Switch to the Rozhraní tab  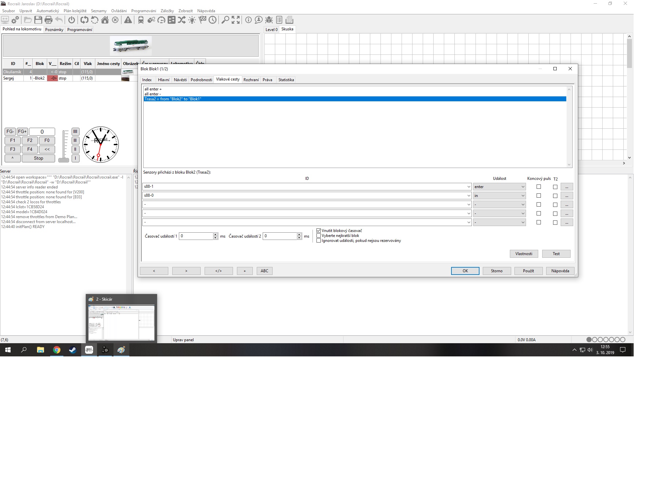(x=251, y=80)
